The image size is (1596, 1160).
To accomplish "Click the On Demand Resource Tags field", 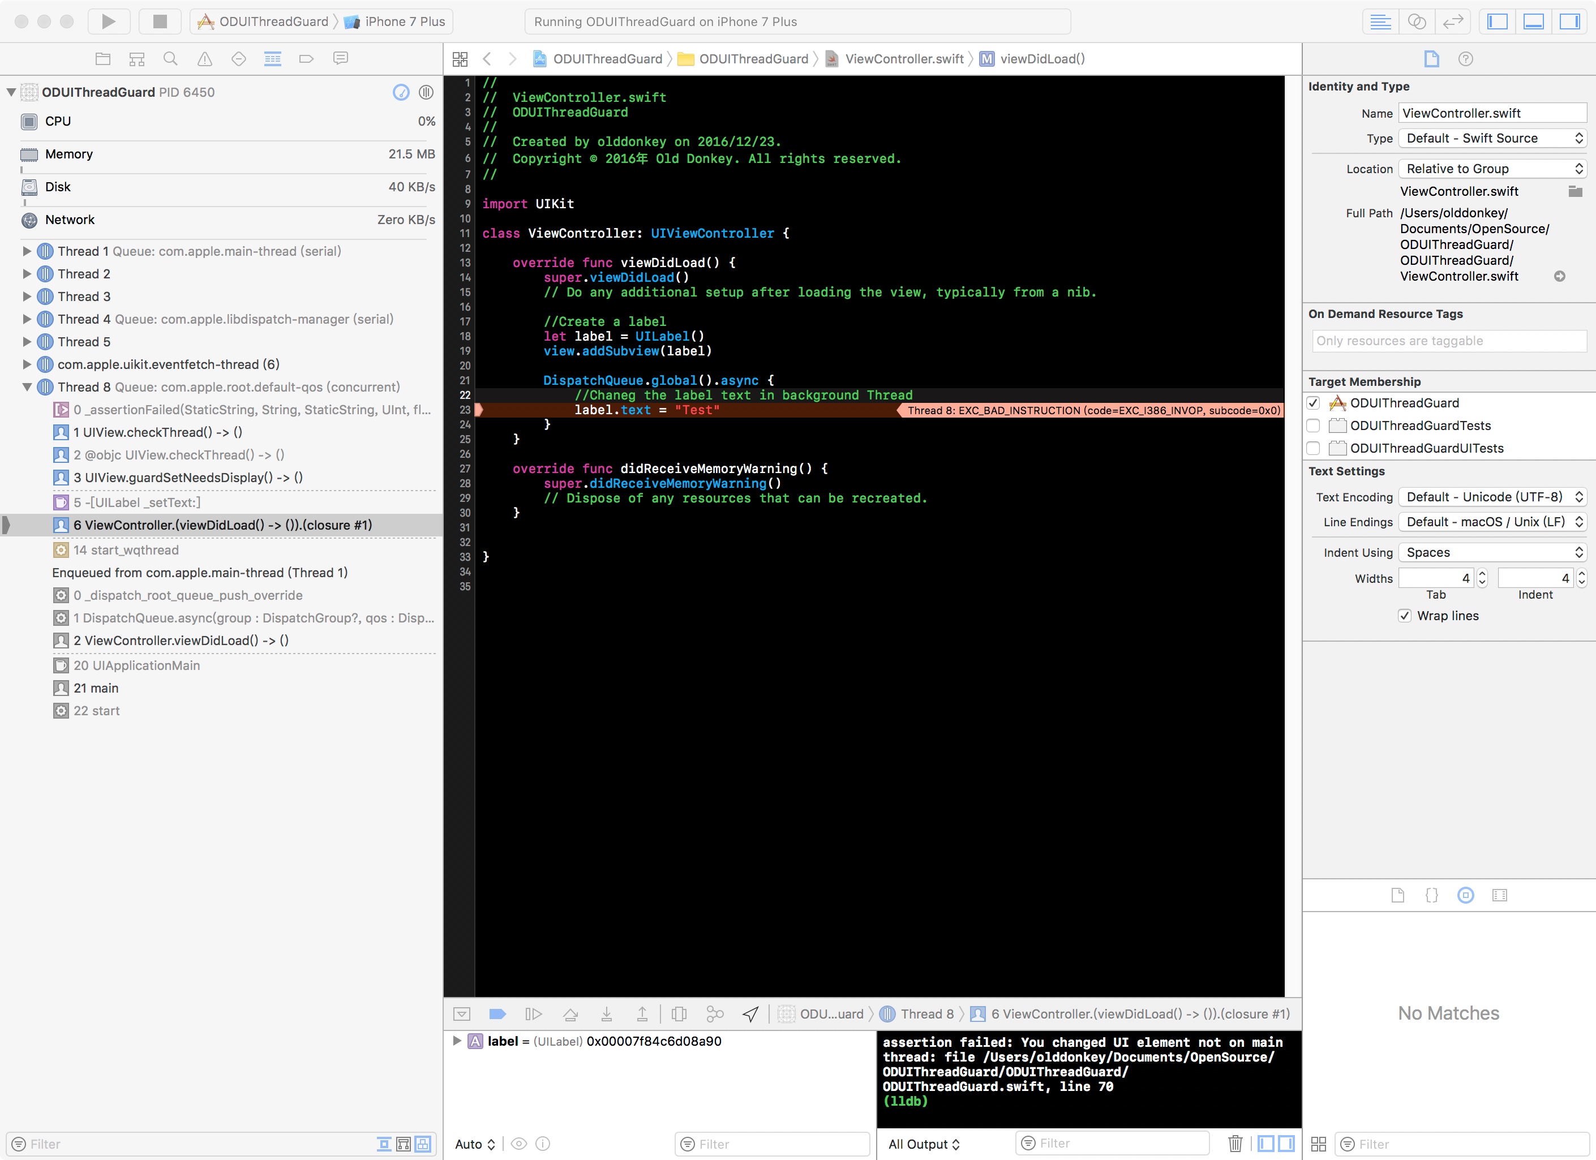I will coord(1448,341).
